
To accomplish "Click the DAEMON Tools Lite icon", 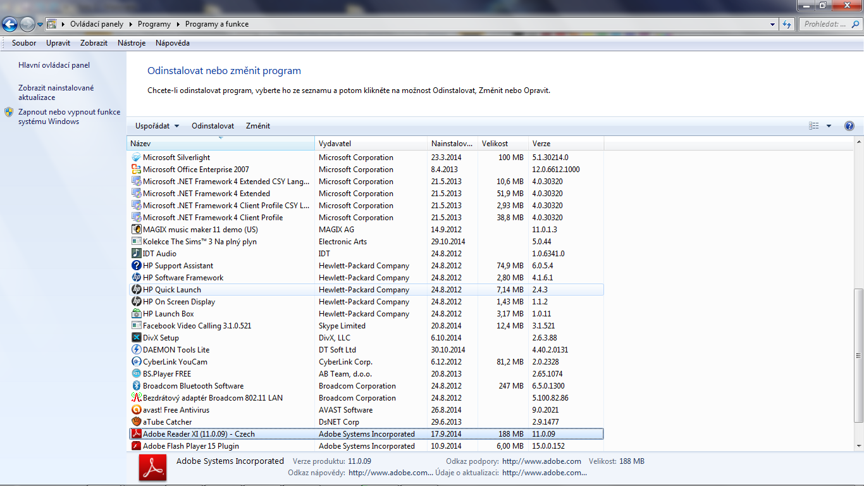I will 136,350.
